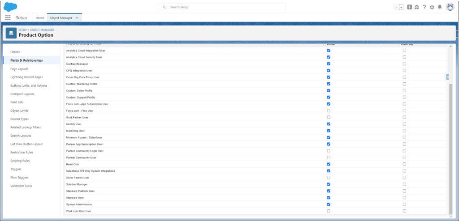This screenshot has width=459, height=221.
Task: Select the Custom: Support Profile row text
Action: (x=81, y=97)
